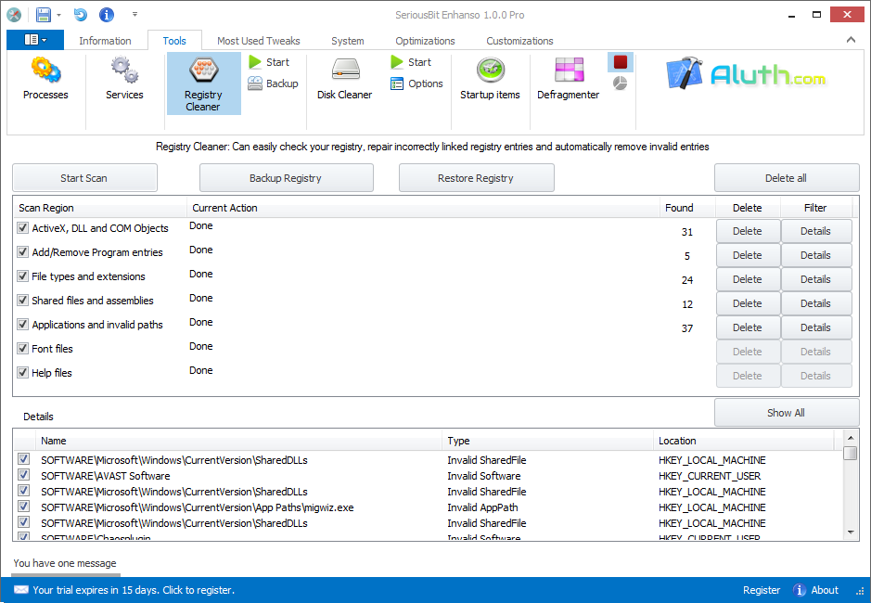
Task: Switch to the Optimizations tab
Action: [x=424, y=41]
